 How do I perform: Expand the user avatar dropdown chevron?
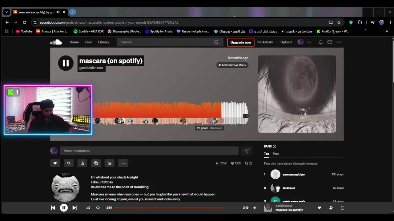click(309, 42)
